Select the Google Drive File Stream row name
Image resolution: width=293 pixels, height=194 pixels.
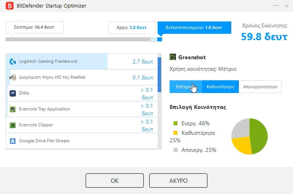pos(44,141)
